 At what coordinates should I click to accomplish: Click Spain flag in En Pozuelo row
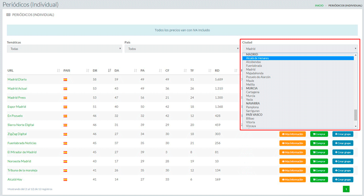click(x=65, y=116)
